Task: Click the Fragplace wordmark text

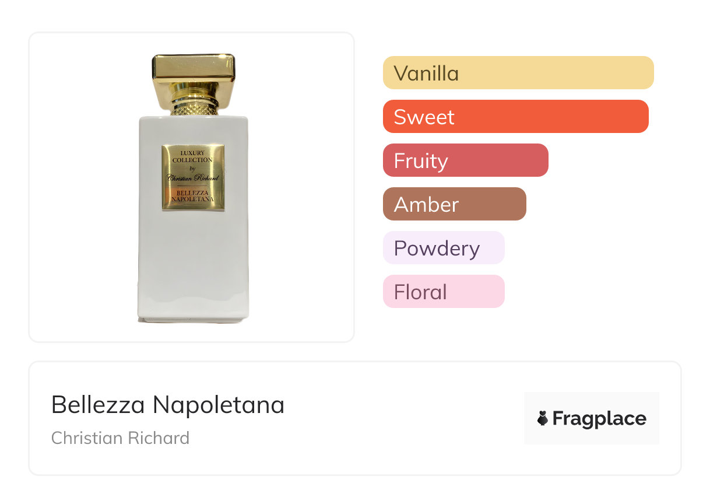Action: coord(599,418)
